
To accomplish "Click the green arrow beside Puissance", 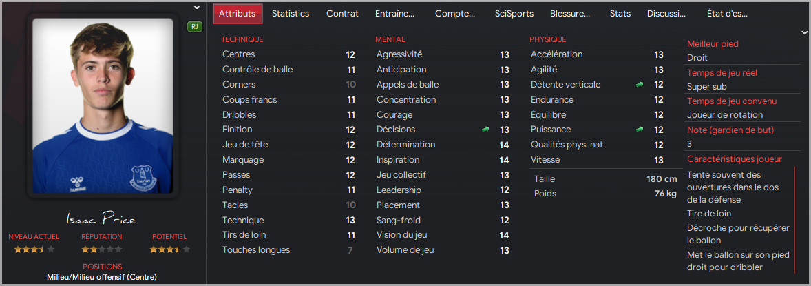I will [640, 130].
